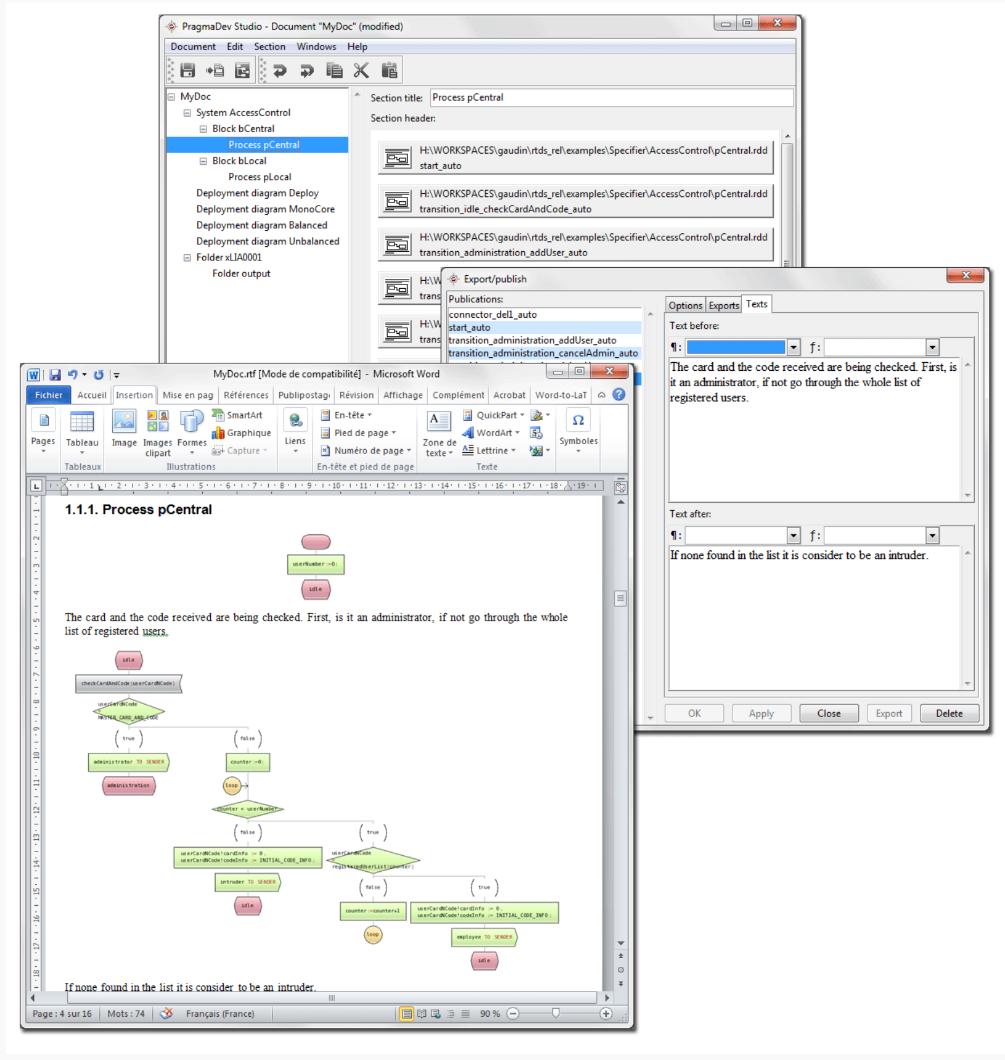Click the Apply button in Export/publish
The height and width of the screenshot is (1060, 1005).
click(761, 713)
